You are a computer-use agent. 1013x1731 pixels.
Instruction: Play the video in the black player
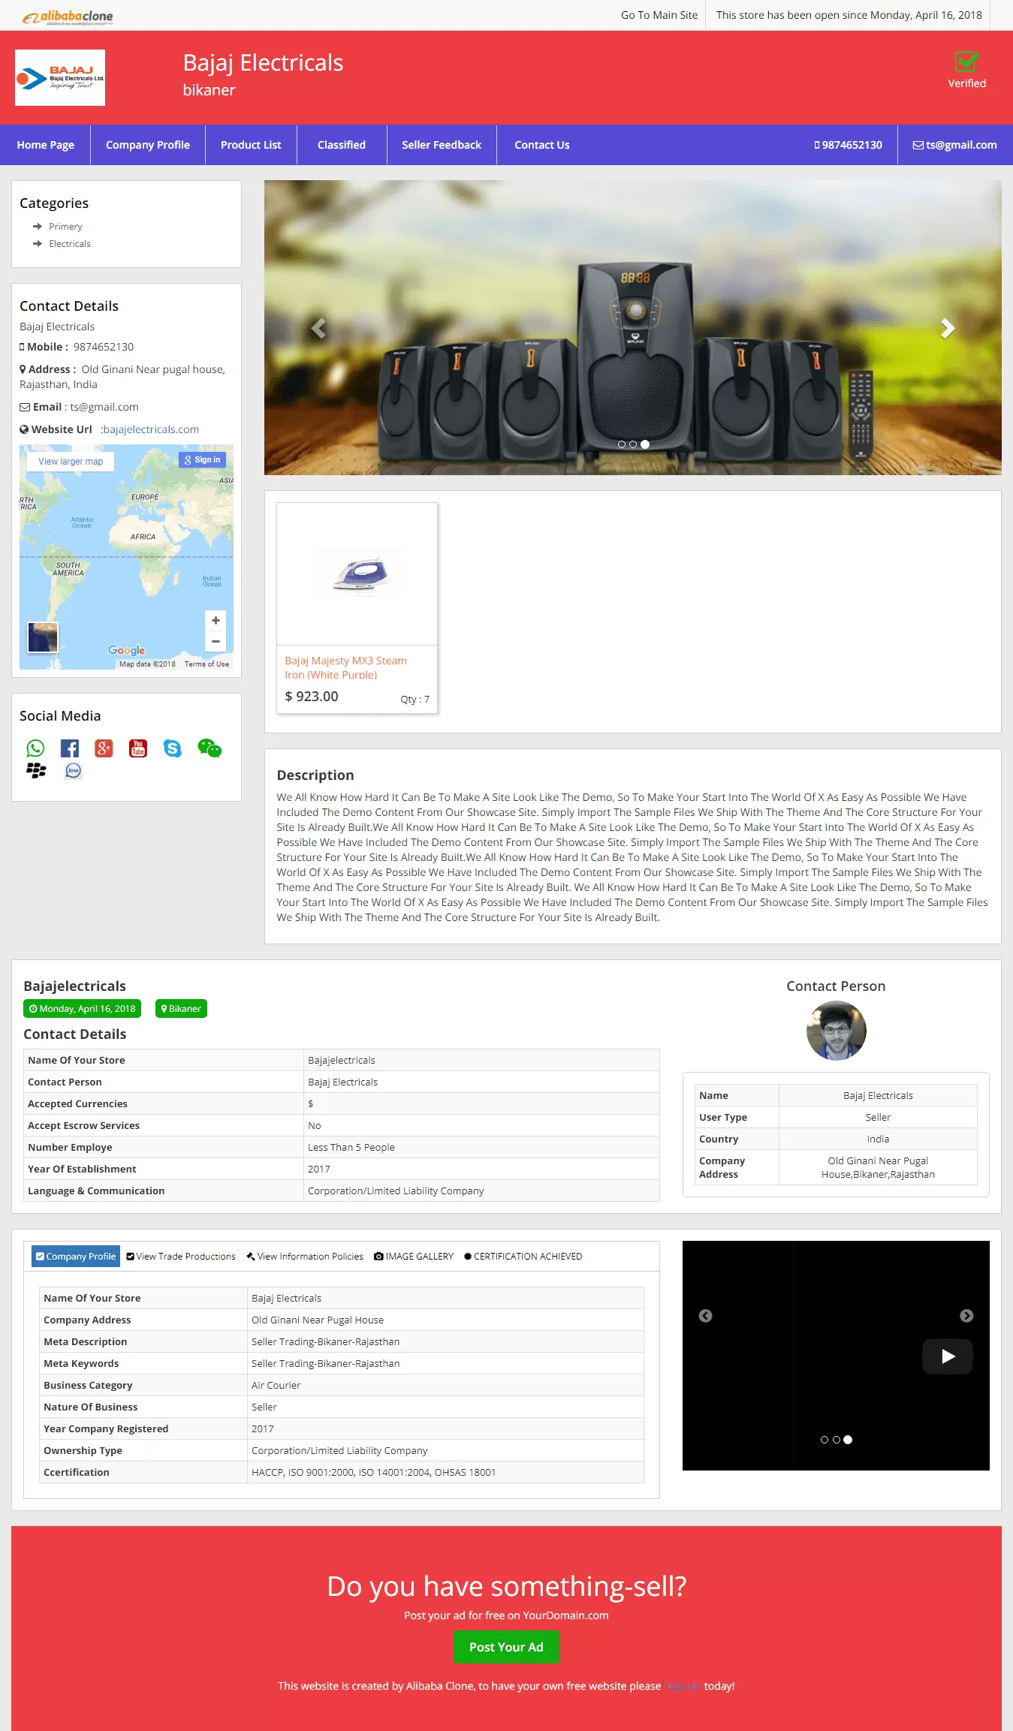click(948, 1356)
